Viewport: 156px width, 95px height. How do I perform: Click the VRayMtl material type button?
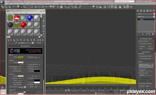39,43
